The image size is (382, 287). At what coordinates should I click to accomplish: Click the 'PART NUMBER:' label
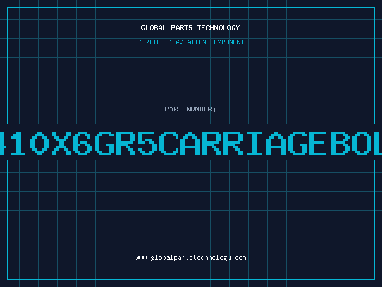click(191, 109)
